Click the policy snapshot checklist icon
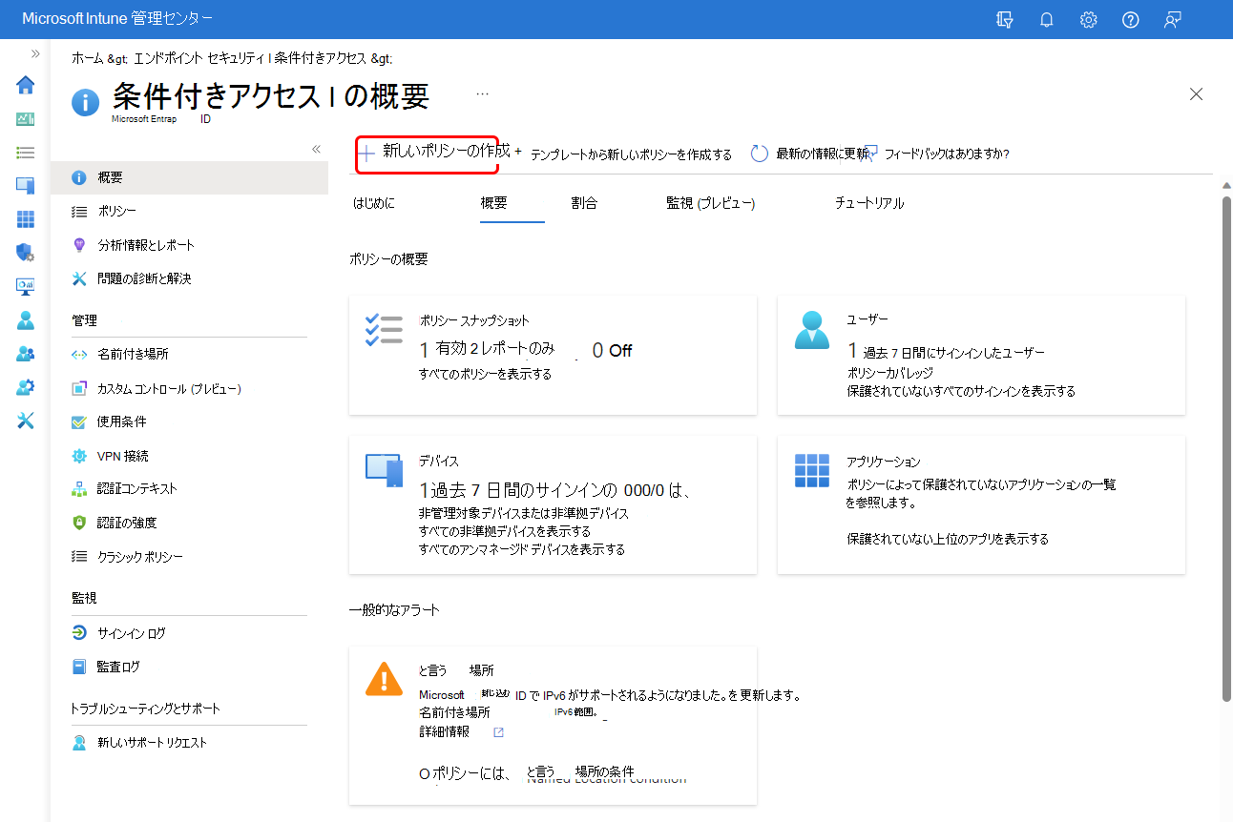 (x=384, y=330)
